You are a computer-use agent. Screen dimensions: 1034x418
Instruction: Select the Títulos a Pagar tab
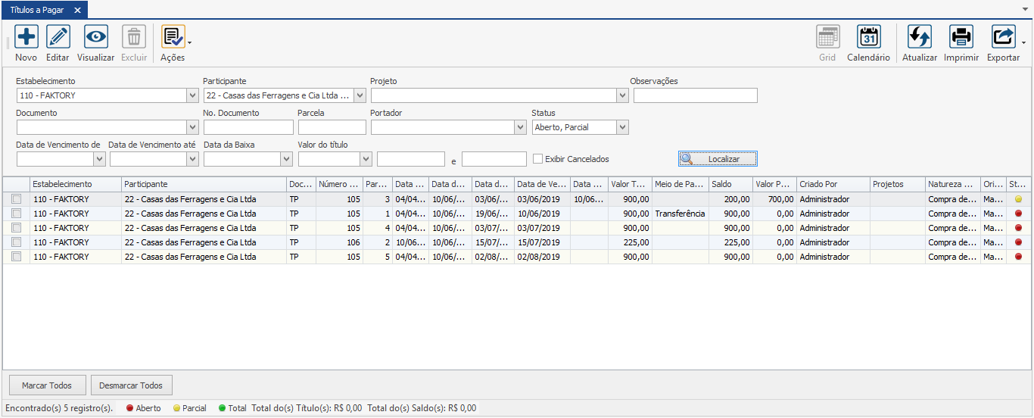[37, 10]
